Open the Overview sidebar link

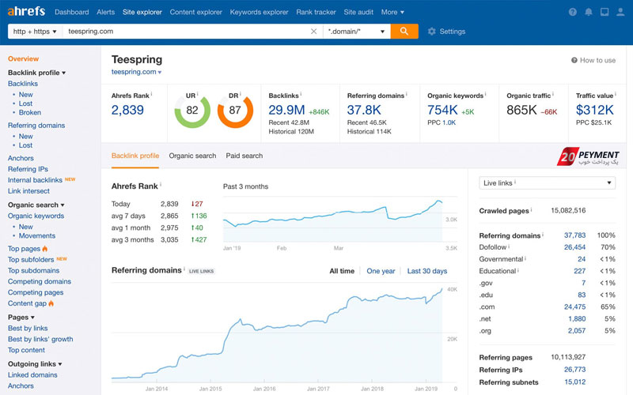tap(24, 58)
